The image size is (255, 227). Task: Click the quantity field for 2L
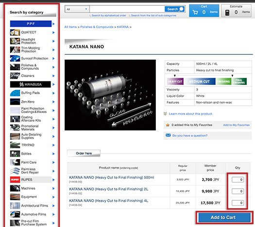pyautogui.click(x=238, y=191)
